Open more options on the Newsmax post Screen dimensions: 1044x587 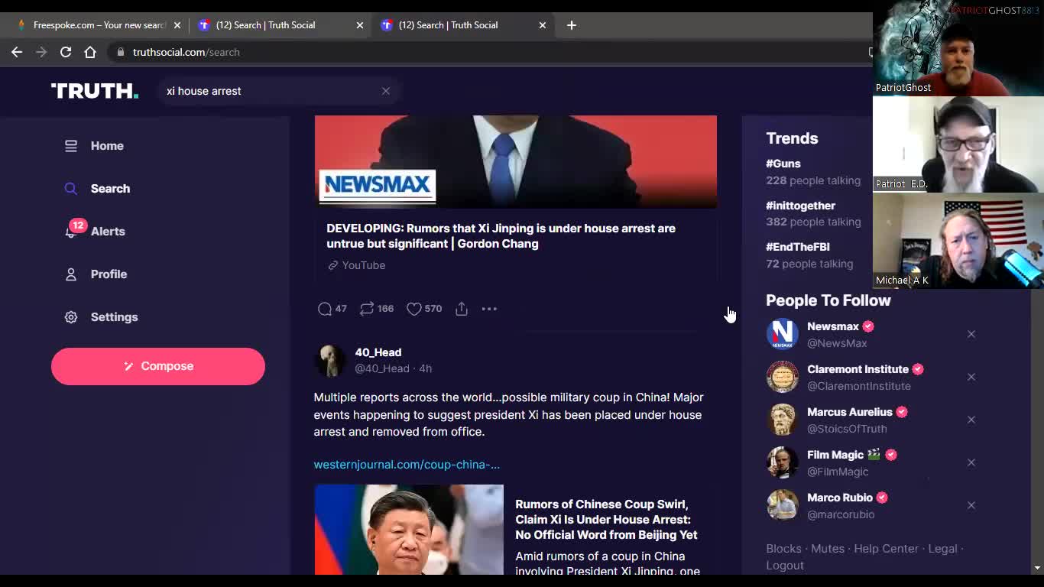(489, 309)
